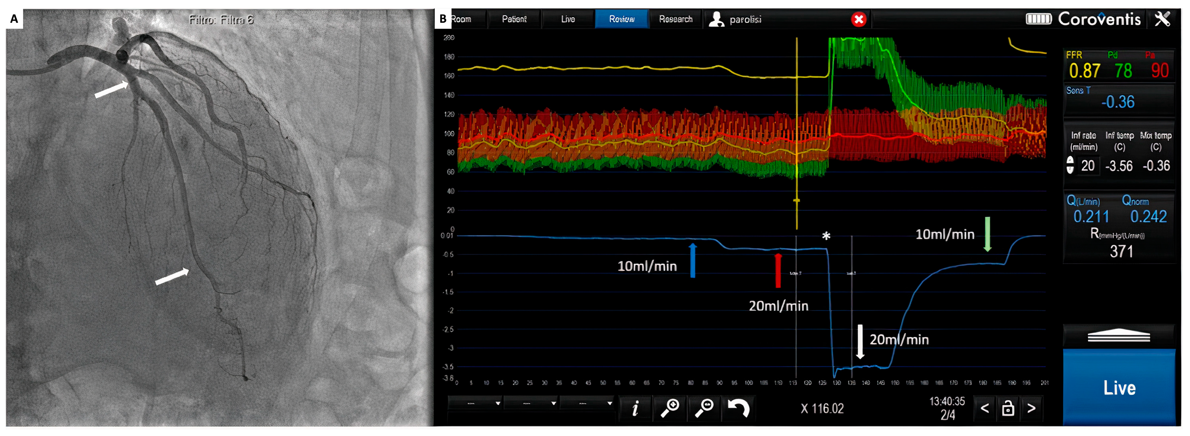Expand the third bottom dropdown before the info icon
The width and height of the screenshot is (1190, 436).
[x=587, y=403]
